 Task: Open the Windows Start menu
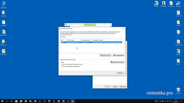2,101
